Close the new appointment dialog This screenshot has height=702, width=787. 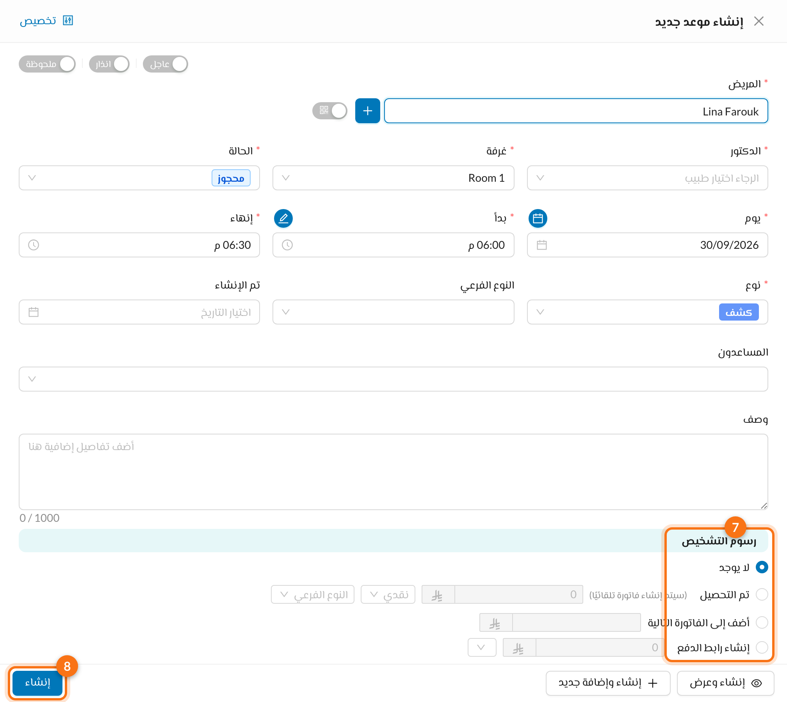[x=759, y=21]
